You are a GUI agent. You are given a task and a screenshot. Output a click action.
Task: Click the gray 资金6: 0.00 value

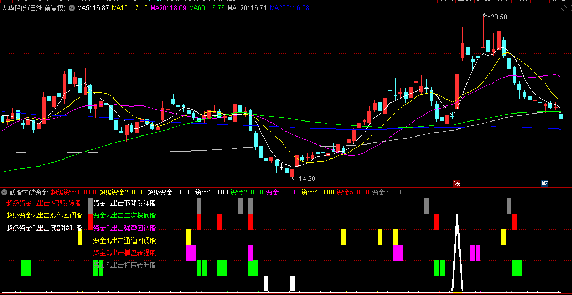pyautogui.click(x=388, y=192)
